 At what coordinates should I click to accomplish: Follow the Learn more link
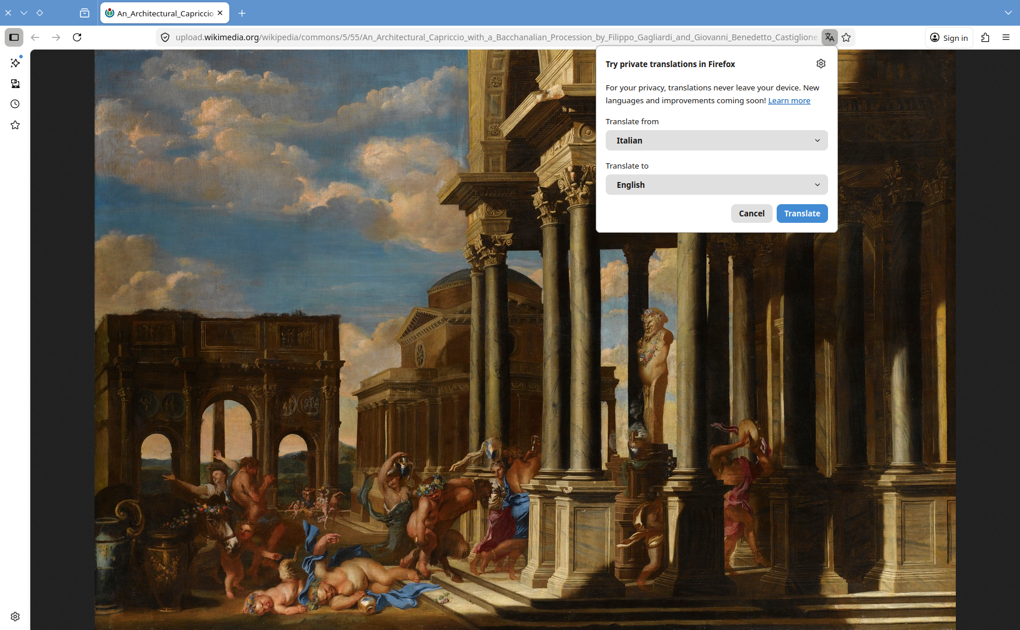[x=789, y=101]
